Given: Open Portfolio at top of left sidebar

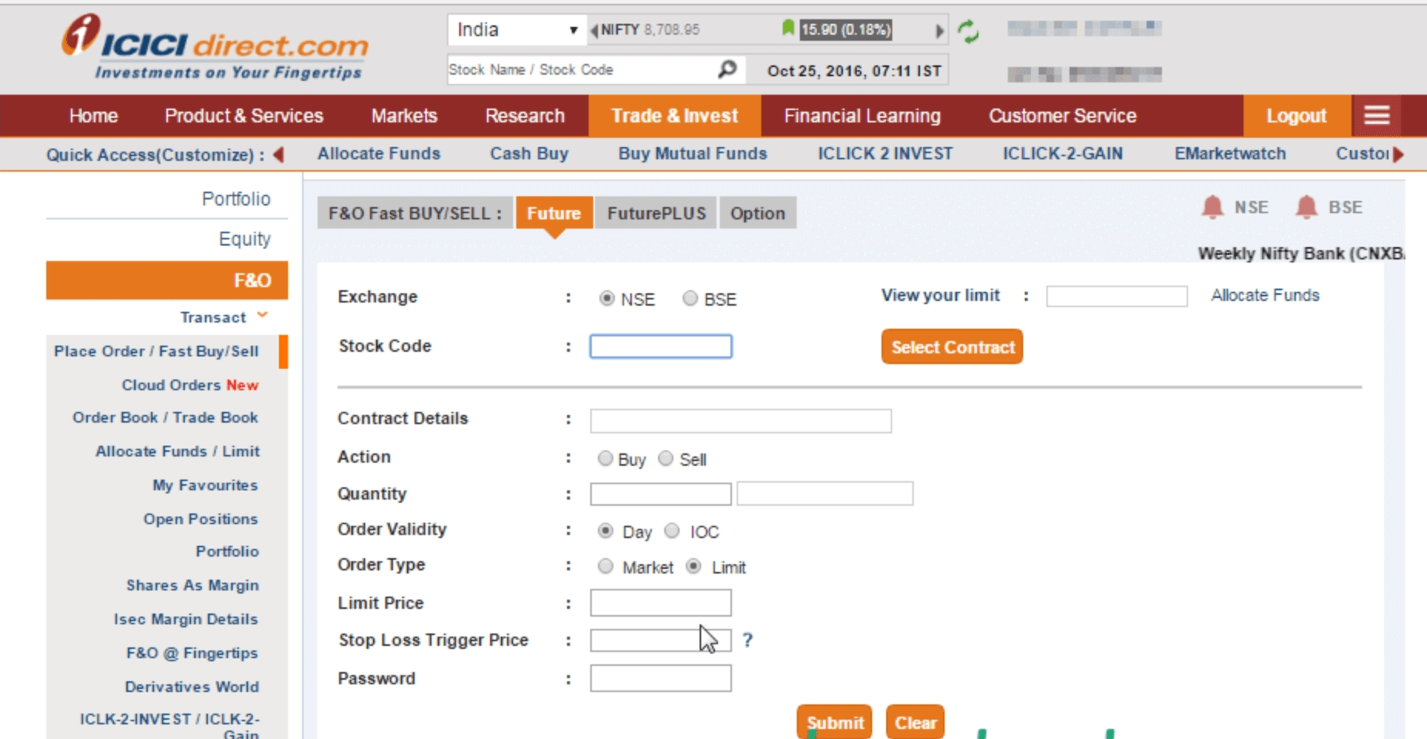Looking at the screenshot, I should [x=236, y=199].
